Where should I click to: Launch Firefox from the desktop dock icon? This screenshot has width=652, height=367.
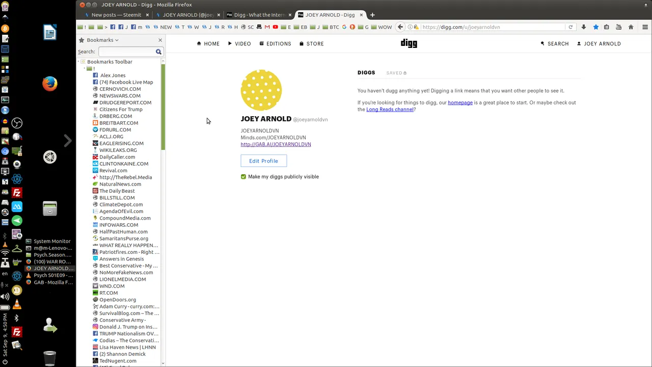[49, 84]
